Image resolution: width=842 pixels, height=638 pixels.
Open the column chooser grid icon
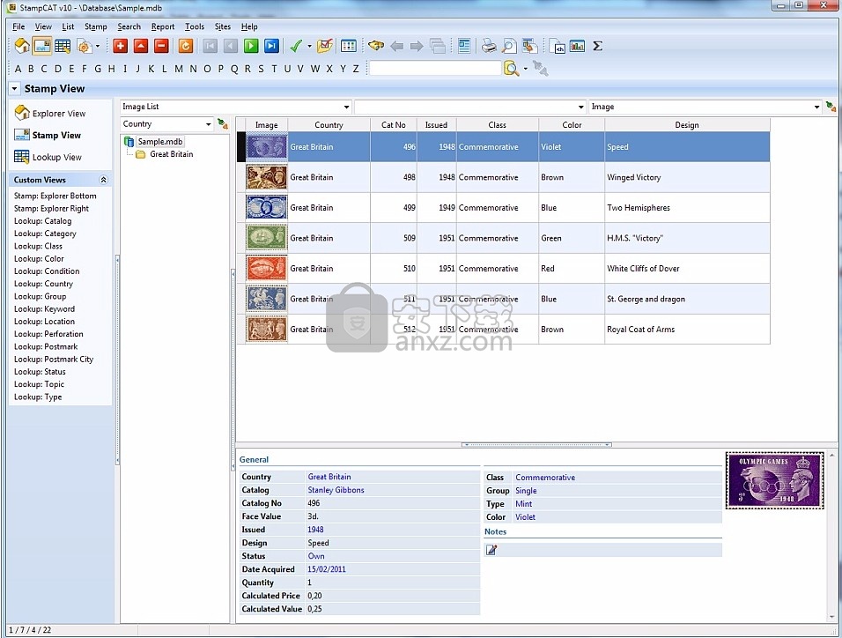click(349, 46)
